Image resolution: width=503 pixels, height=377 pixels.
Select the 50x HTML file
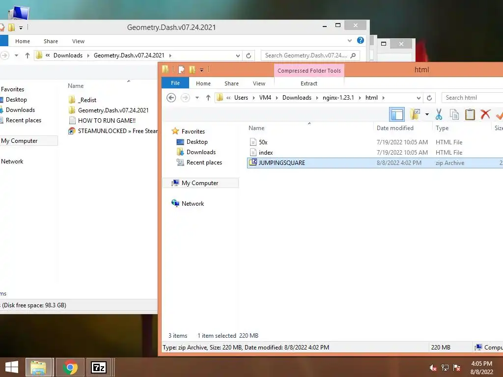(263, 142)
